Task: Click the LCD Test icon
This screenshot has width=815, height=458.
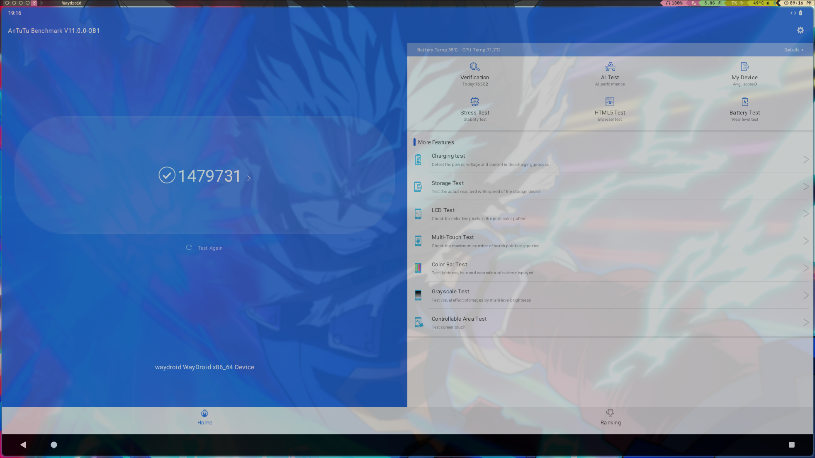Action: [x=418, y=214]
